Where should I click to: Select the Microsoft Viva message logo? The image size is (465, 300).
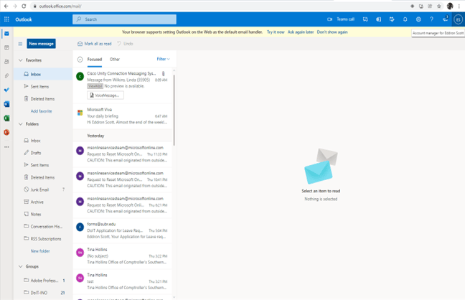coord(80,113)
